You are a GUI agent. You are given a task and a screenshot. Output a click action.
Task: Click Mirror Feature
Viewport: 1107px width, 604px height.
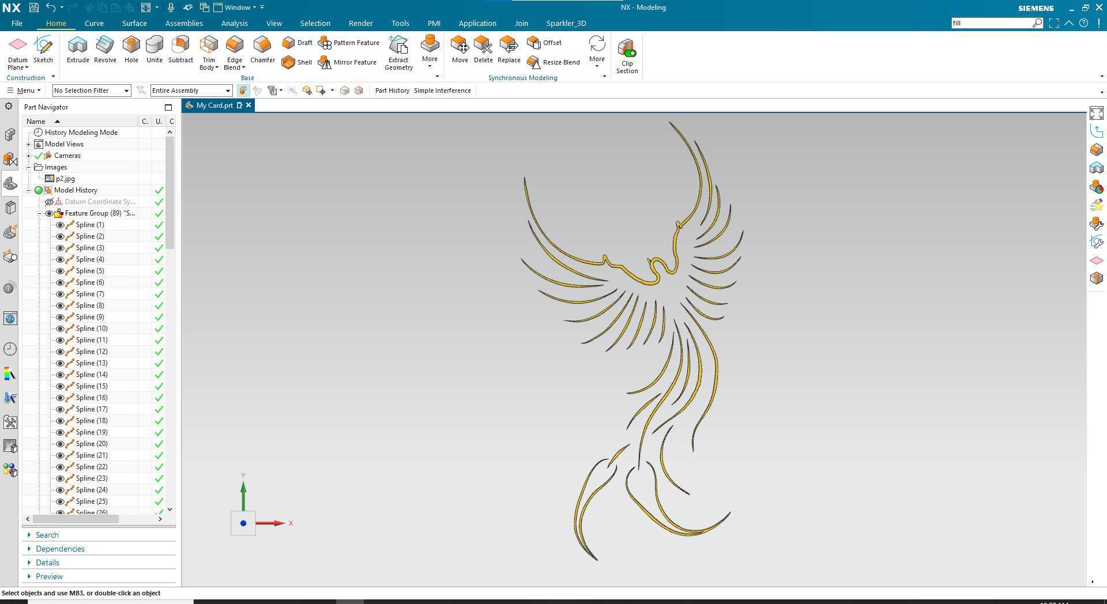(x=348, y=62)
